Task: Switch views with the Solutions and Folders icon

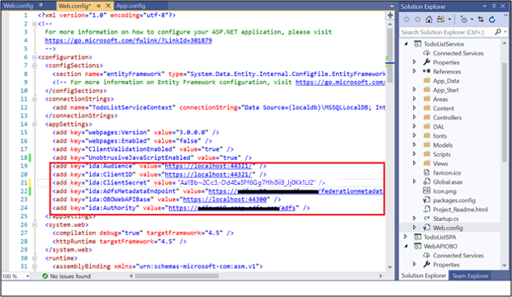Action: pos(441,20)
